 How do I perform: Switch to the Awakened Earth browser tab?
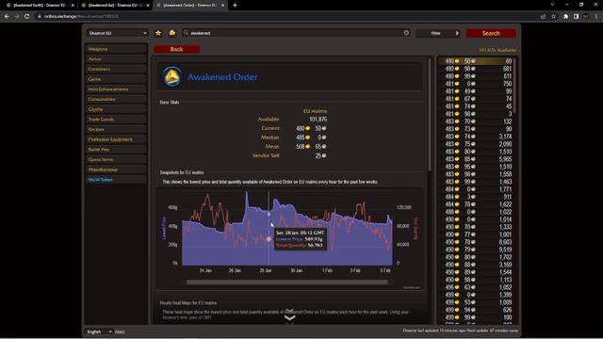click(39, 6)
